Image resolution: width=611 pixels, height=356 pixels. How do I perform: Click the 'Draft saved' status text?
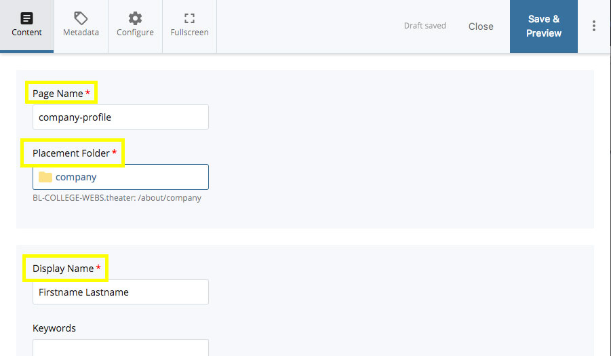(x=425, y=26)
